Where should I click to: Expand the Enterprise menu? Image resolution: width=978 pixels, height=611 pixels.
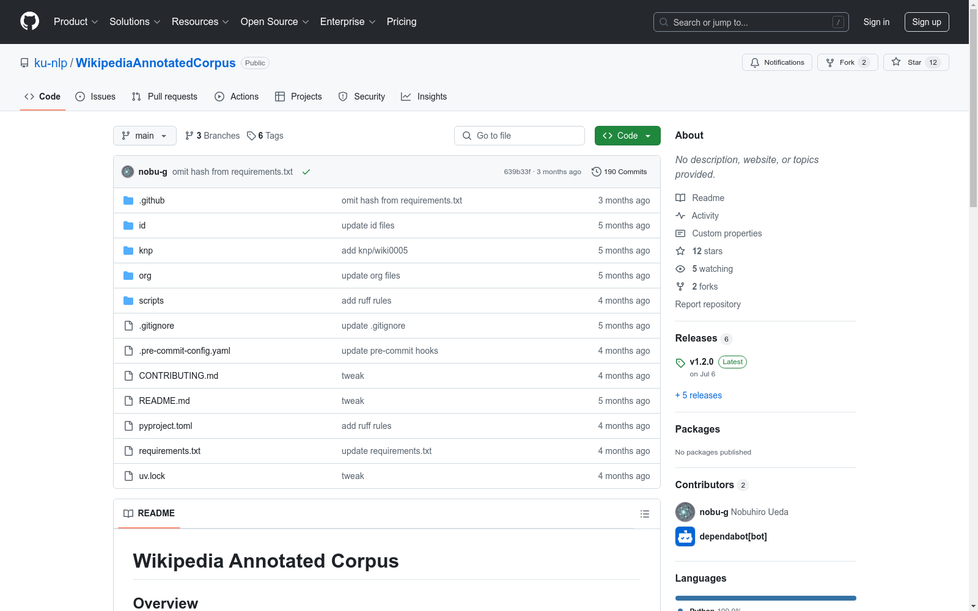(x=348, y=22)
